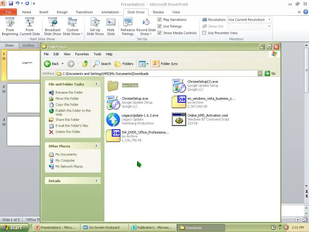This screenshot has width=309, height=232.
Task: Switch to Home ribbon tab
Action: click(x=27, y=12)
